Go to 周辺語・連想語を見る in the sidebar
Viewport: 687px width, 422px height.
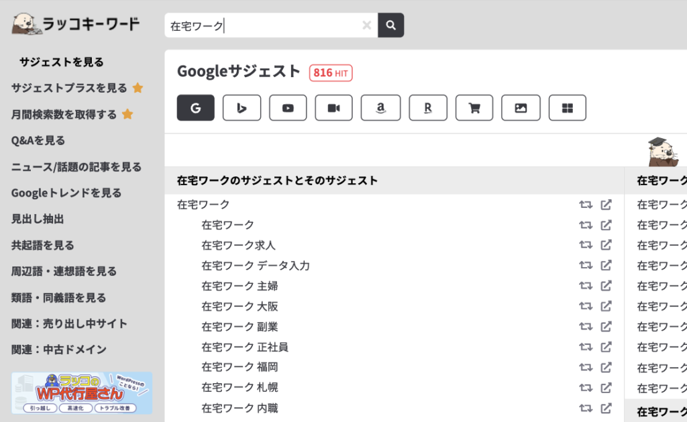pyautogui.click(x=64, y=271)
